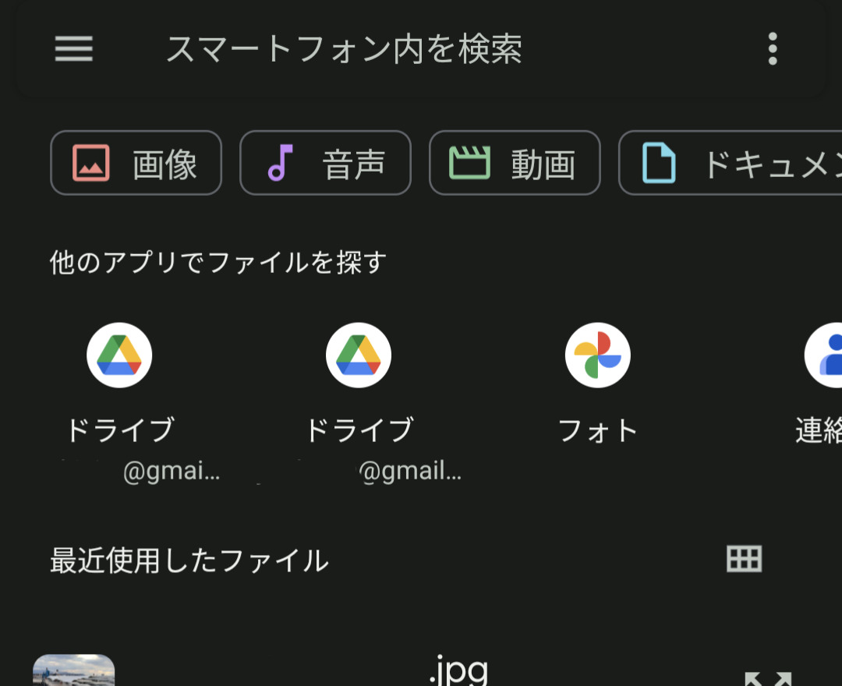This screenshot has height=686, width=842.
Task: Expand the .jpg file preview
Action: 767,678
